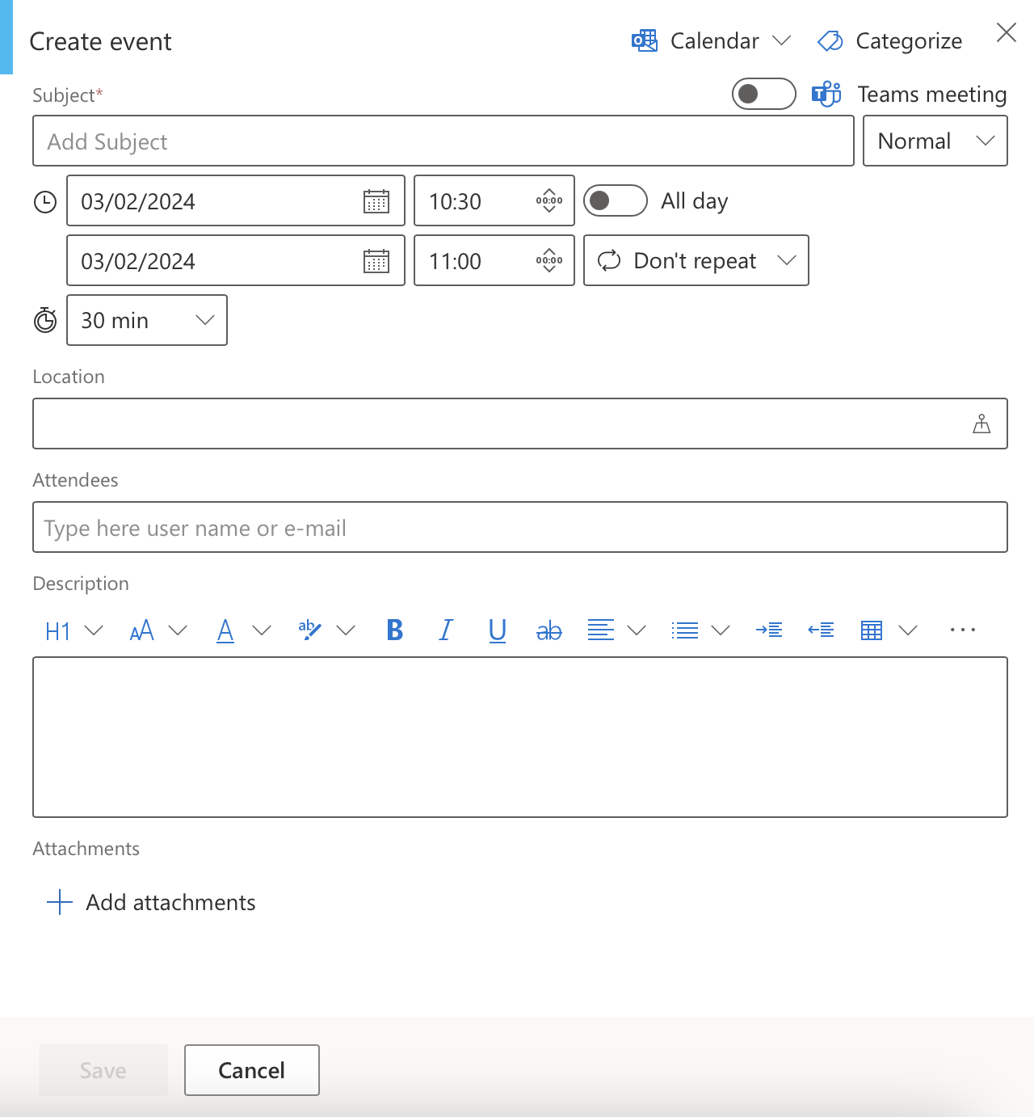Click the Teams meeting icon
This screenshot has width=1034, height=1117.
[825, 94]
